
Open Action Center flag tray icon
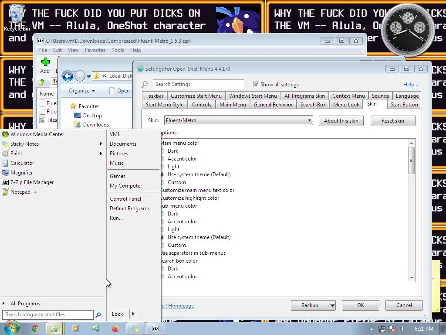pyautogui.click(x=392, y=329)
